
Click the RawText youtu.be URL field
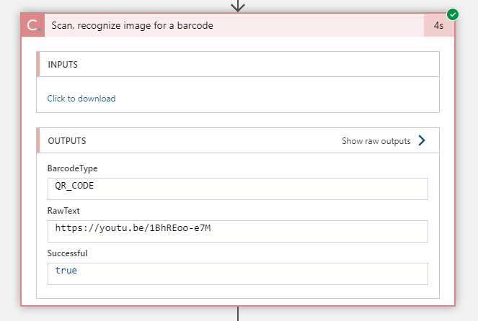[238, 231]
